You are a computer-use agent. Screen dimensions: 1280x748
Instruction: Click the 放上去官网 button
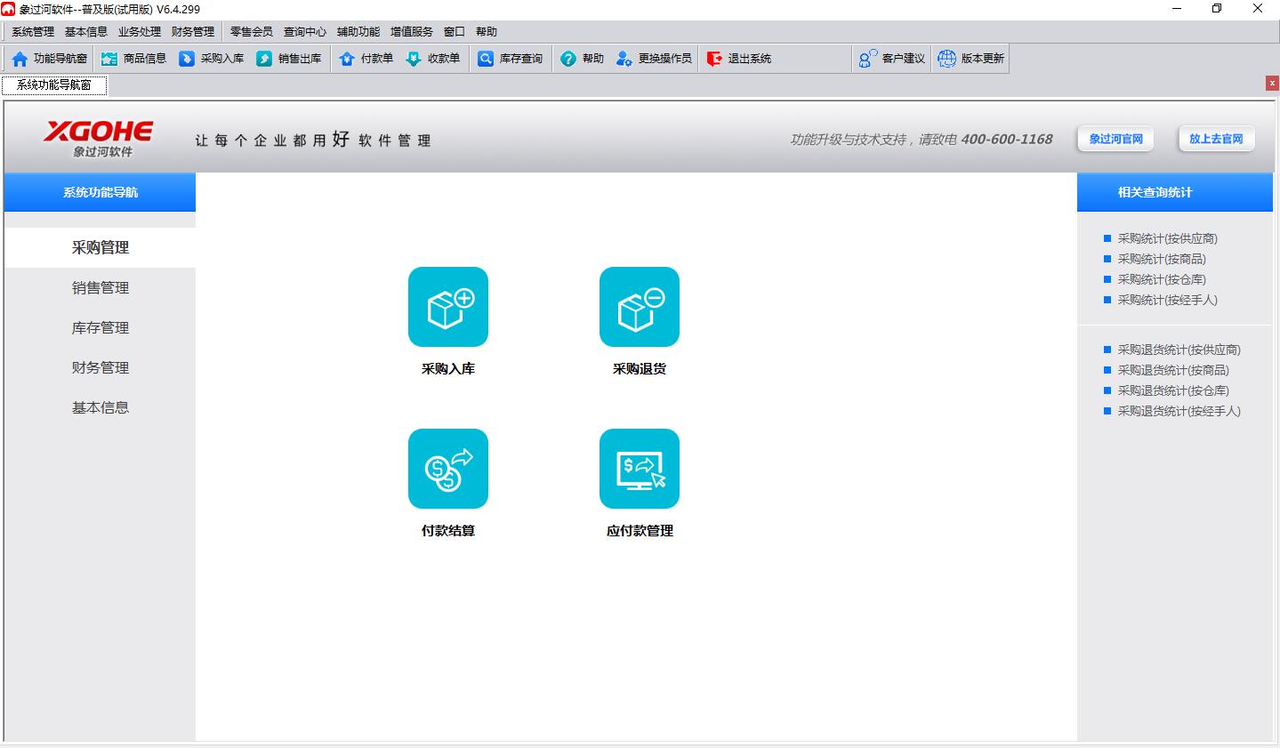tap(1216, 139)
